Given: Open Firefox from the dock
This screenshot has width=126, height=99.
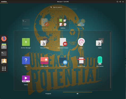Looking at the screenshot, I should coord(4,39).
